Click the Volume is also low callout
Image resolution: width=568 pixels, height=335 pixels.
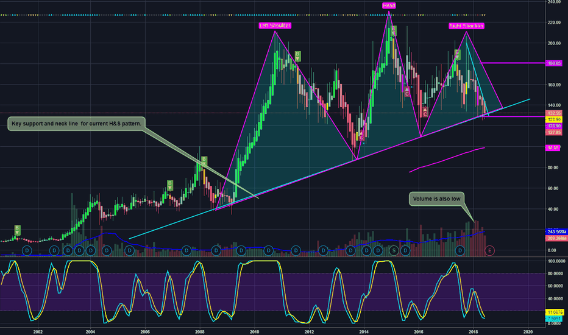[436, 199]
